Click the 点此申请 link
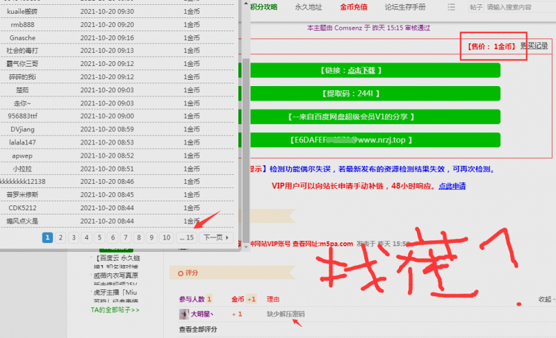Viewport: 556px width, 338px height. 452,186
